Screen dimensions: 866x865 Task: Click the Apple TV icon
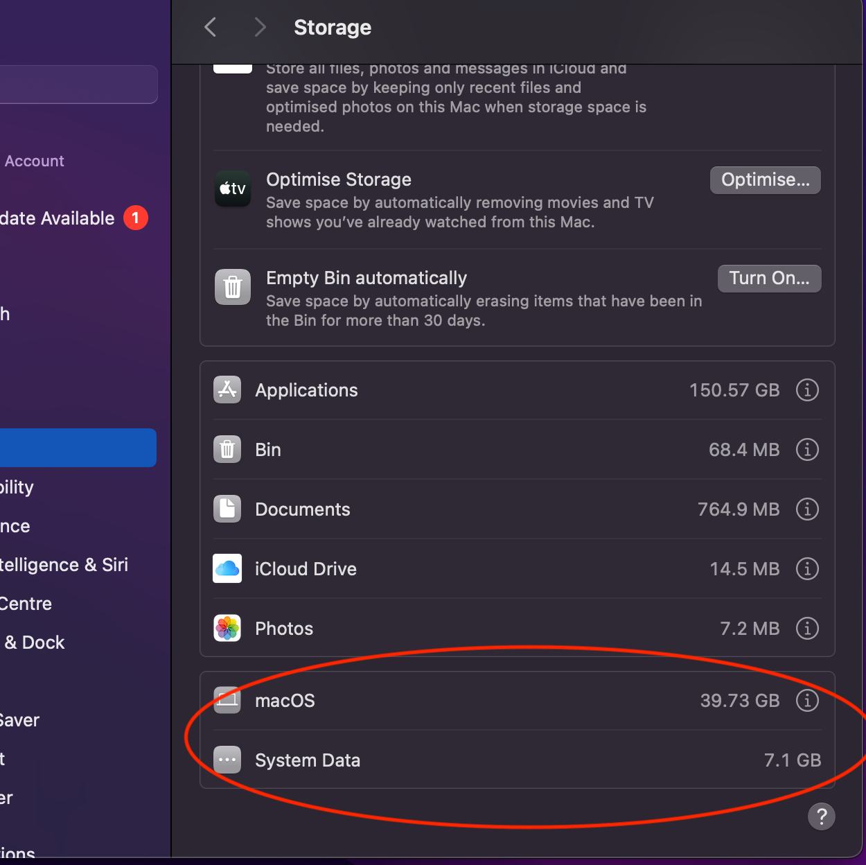coord(233,189)
